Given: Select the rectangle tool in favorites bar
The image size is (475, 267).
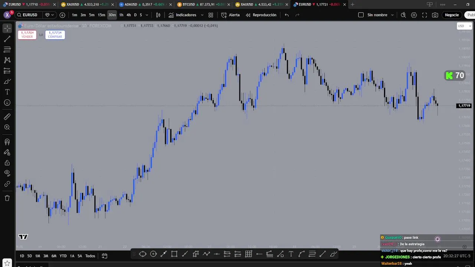Looking at the screenshot, I should coord(174,254).
